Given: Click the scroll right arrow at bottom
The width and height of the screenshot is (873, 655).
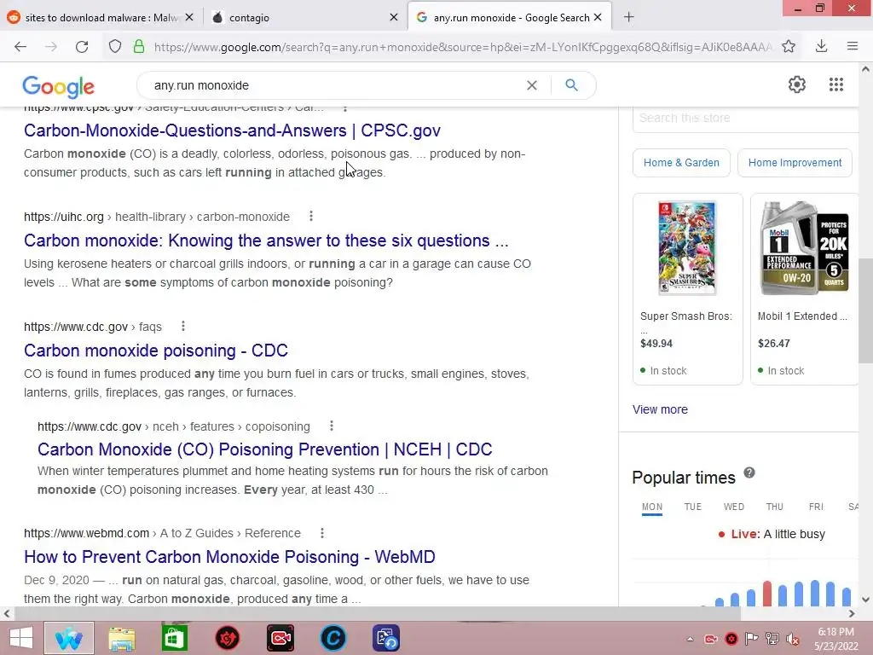Looking at the screenshot, I should pos(852,613).
